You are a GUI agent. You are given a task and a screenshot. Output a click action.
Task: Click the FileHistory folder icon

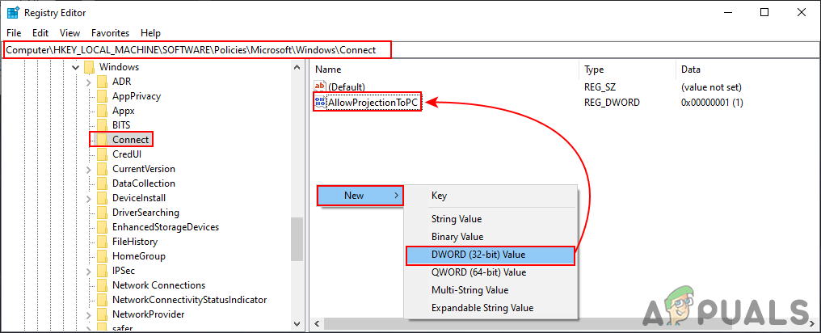point(102,242)
